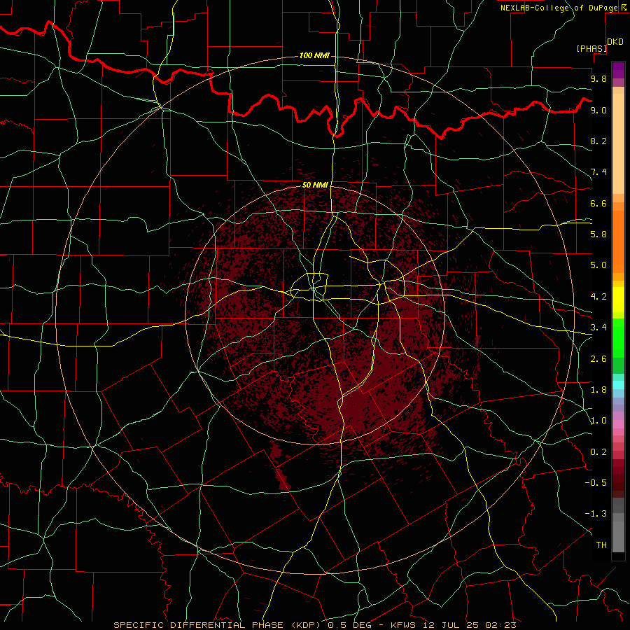Image resolution: width=630 pixels, height=630 pixels.
Task: Click the 1.0 value on the color scale
Action: point(598,421)
